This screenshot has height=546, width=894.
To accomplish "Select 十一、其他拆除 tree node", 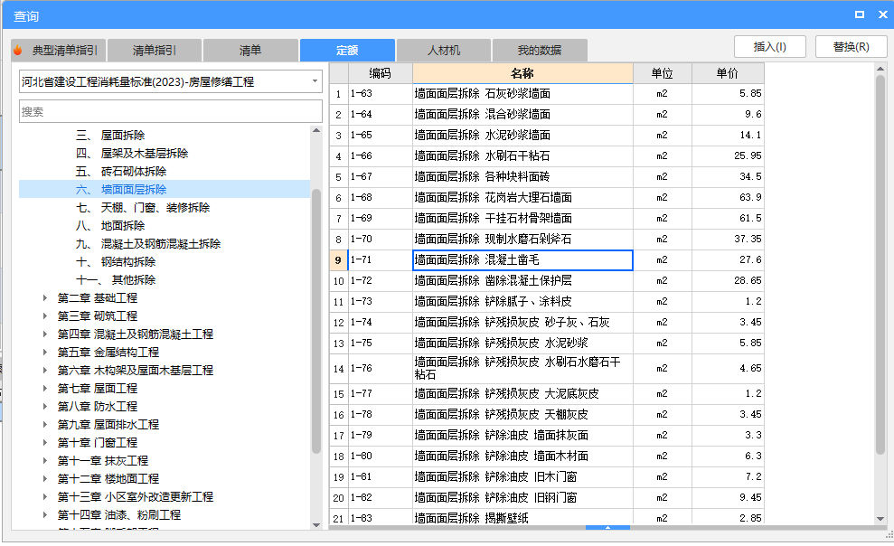I will pyautogui.click(x=116, y=280).
